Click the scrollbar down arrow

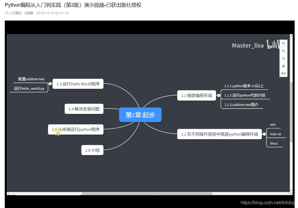pos(291,190)
